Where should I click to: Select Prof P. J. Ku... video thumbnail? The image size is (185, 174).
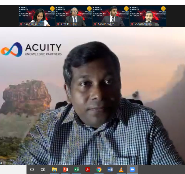pos(74,16)
